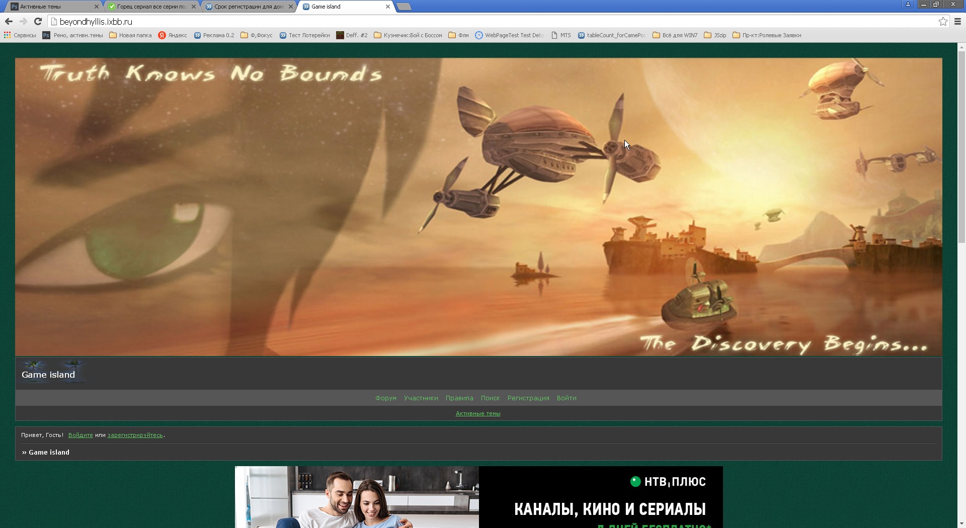The width and height of the screenshot is (966, 528).
Task: Open the Chrome hamburger menu
Action: (957, 21)
